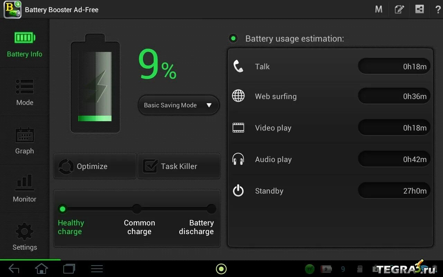The image size is (443, 277).
Task: Click the Talk phone icon
Action: 238,66
